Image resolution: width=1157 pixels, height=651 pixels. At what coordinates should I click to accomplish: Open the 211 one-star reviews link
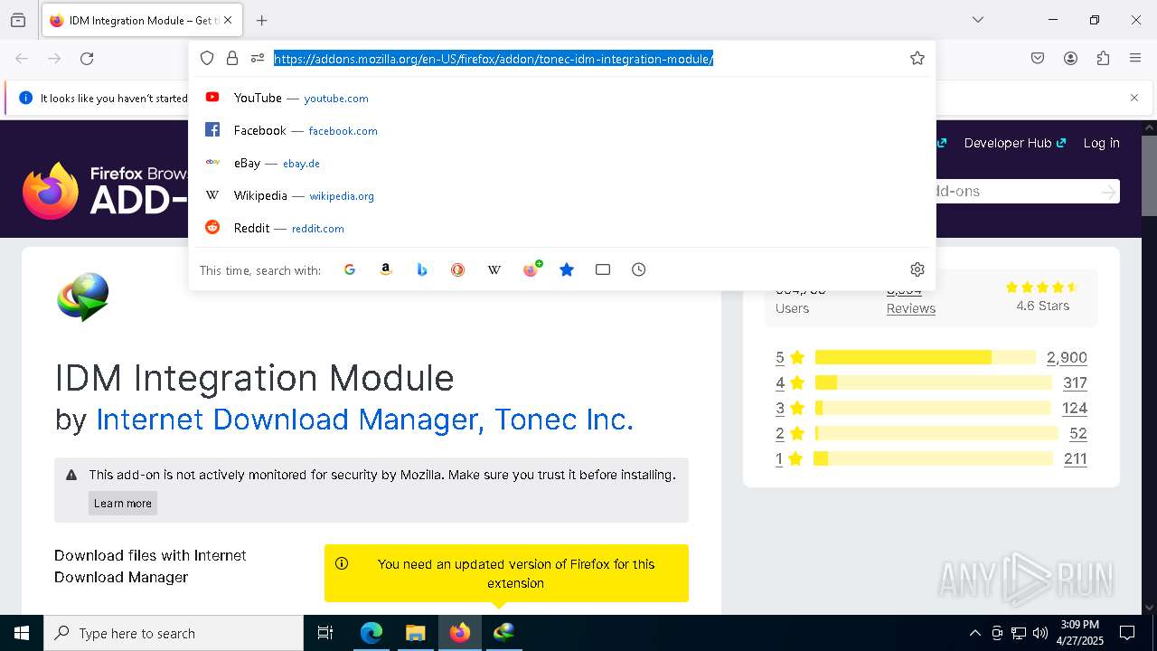tap(1076, 458)
